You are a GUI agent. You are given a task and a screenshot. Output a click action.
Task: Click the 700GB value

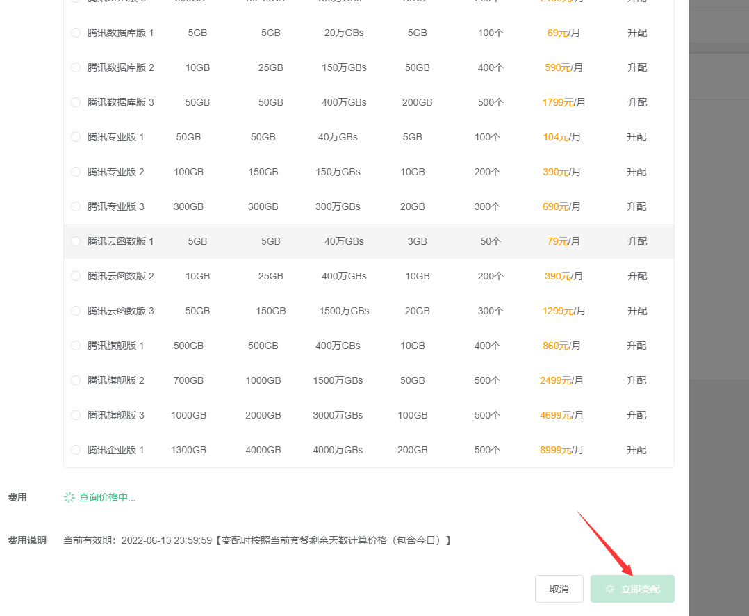point(189,380)
